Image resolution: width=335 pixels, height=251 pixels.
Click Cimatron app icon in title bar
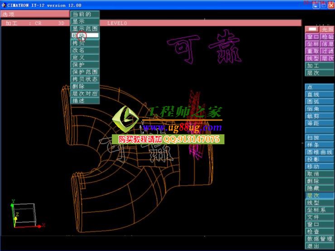point(4,5)
